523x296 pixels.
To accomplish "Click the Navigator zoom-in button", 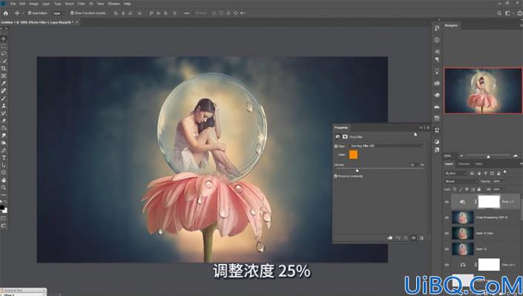I will pyautogui.click(x=516, y=156).
